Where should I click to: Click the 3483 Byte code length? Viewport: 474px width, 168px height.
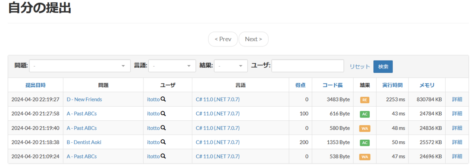pos(339,100)
